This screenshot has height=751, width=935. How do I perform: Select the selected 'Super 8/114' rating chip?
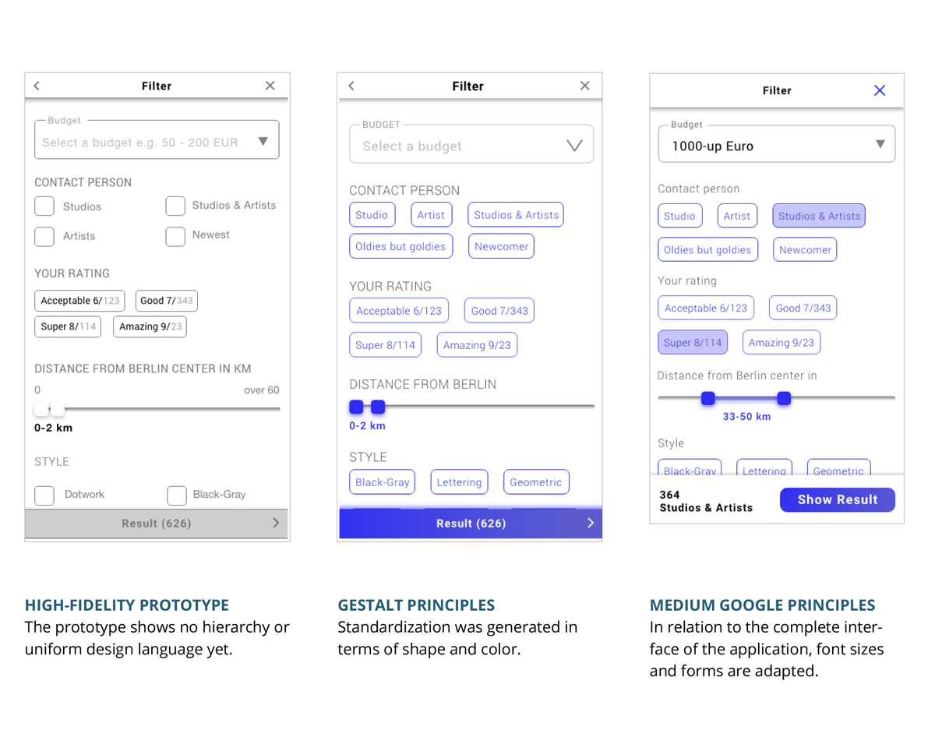coord(693,343)
